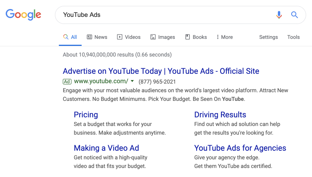Switch to the News tab
The image size is (312, 177).
(97, 37)
